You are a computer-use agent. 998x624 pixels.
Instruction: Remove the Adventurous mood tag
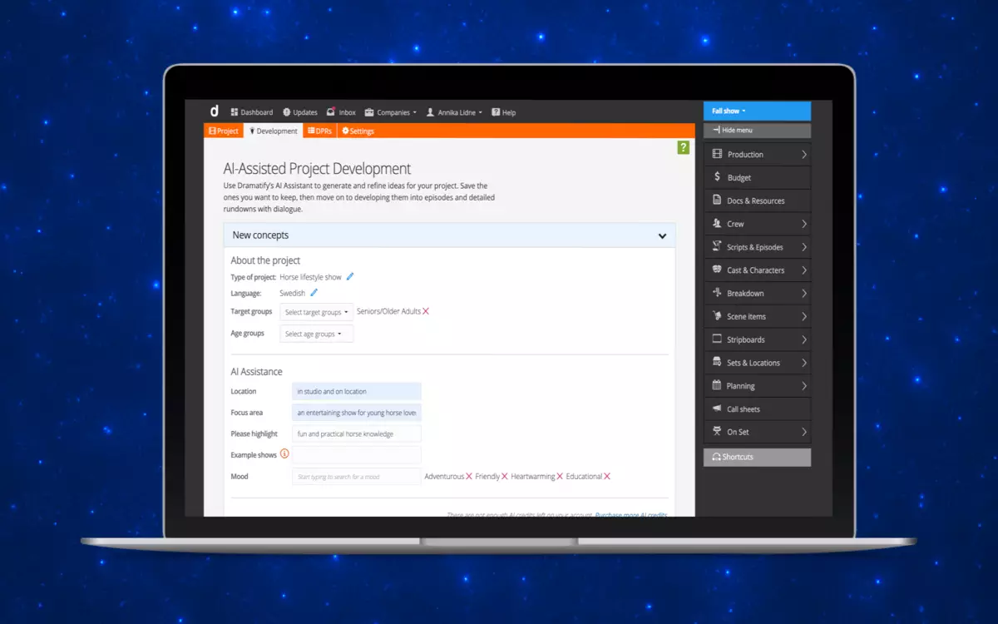pyautogui.click(x=469, y=477)
